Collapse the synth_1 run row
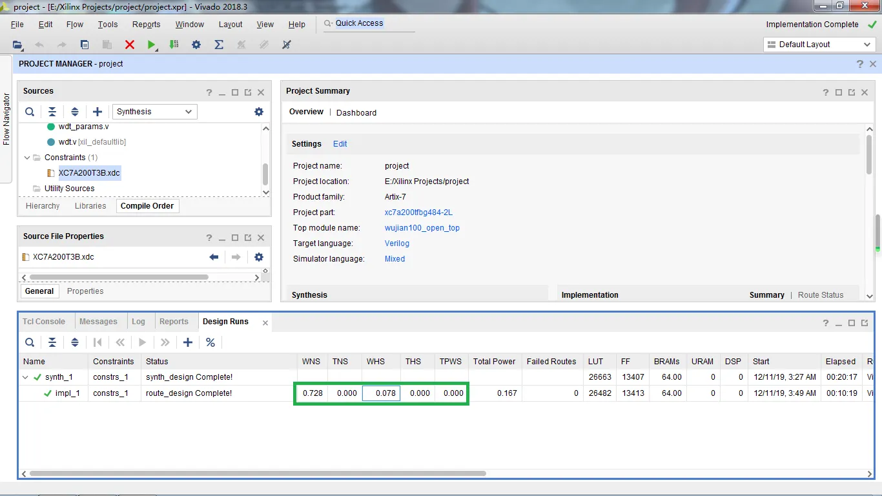The width and height of the screenshot is (882, 496). pos(26,377)
